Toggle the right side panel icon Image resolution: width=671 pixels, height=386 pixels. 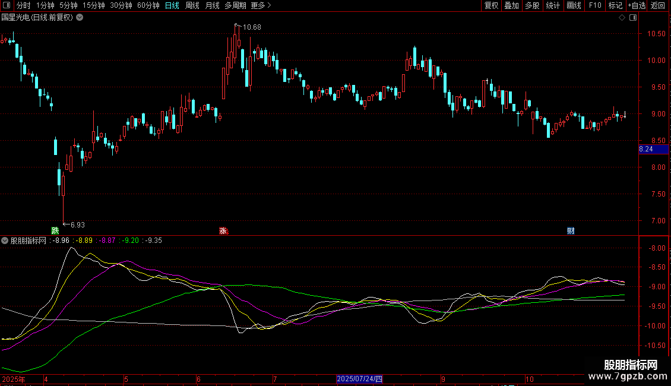(x=633, y=18)
